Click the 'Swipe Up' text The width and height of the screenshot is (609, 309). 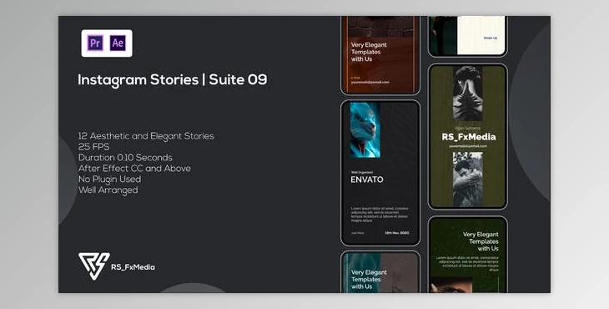tap(491, 38)
